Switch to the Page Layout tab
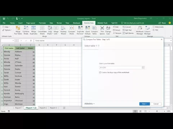This screenshot has width=173, height=129. tap(31, 23)
